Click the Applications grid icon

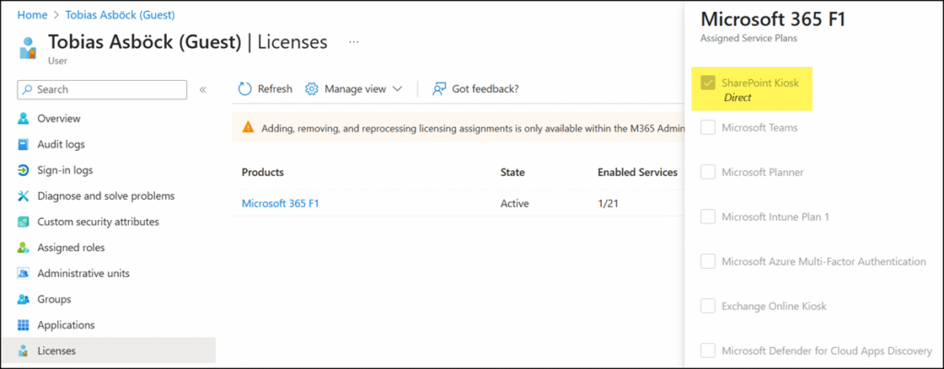24,325
